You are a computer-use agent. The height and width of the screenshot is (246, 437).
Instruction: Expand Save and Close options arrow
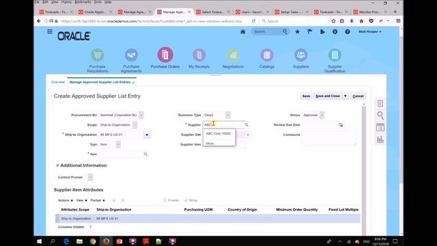tap(346, 96)
